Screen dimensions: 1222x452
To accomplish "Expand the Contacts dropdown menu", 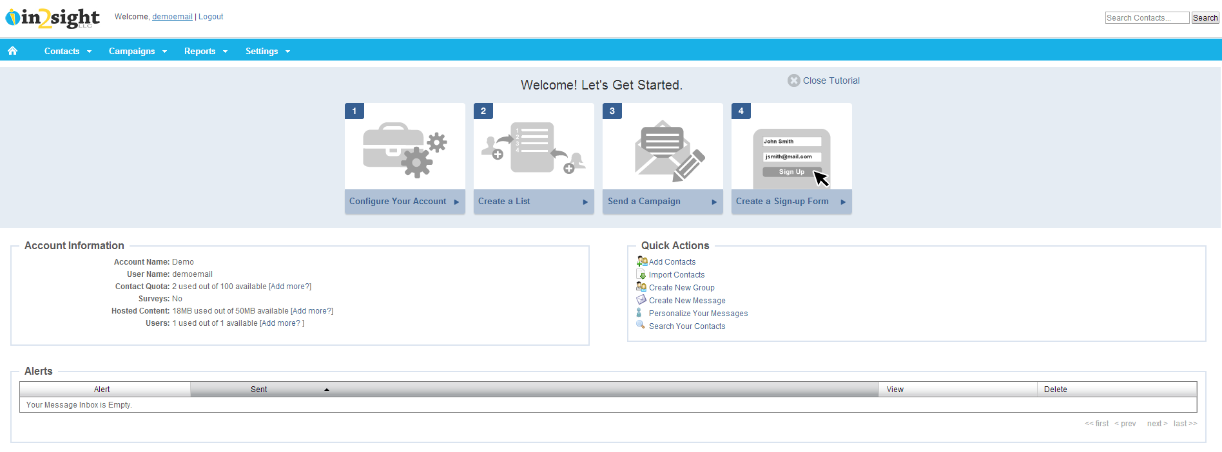I will 68,51.
